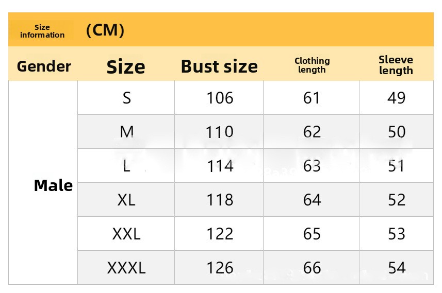442x293 pixels.
Task: Click the Bust size column header
Action: click(x=219, y=66)
